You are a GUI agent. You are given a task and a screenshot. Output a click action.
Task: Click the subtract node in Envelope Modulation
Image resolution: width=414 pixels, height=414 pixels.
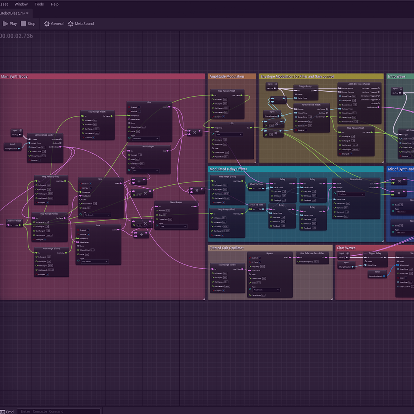(x=278, y=100)
